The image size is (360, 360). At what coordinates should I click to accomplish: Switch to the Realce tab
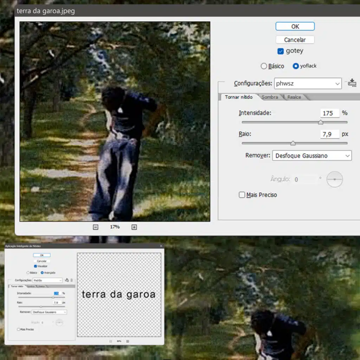(294, 97)
